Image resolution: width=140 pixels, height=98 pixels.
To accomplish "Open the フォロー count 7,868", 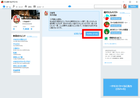I will 26,29.
